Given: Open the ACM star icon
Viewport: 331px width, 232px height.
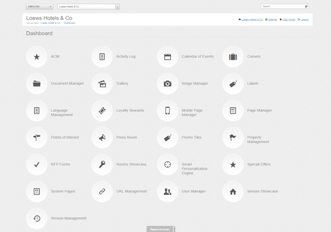Looking at the screenshot, I should pyautogui.click(x=36, y=57).
